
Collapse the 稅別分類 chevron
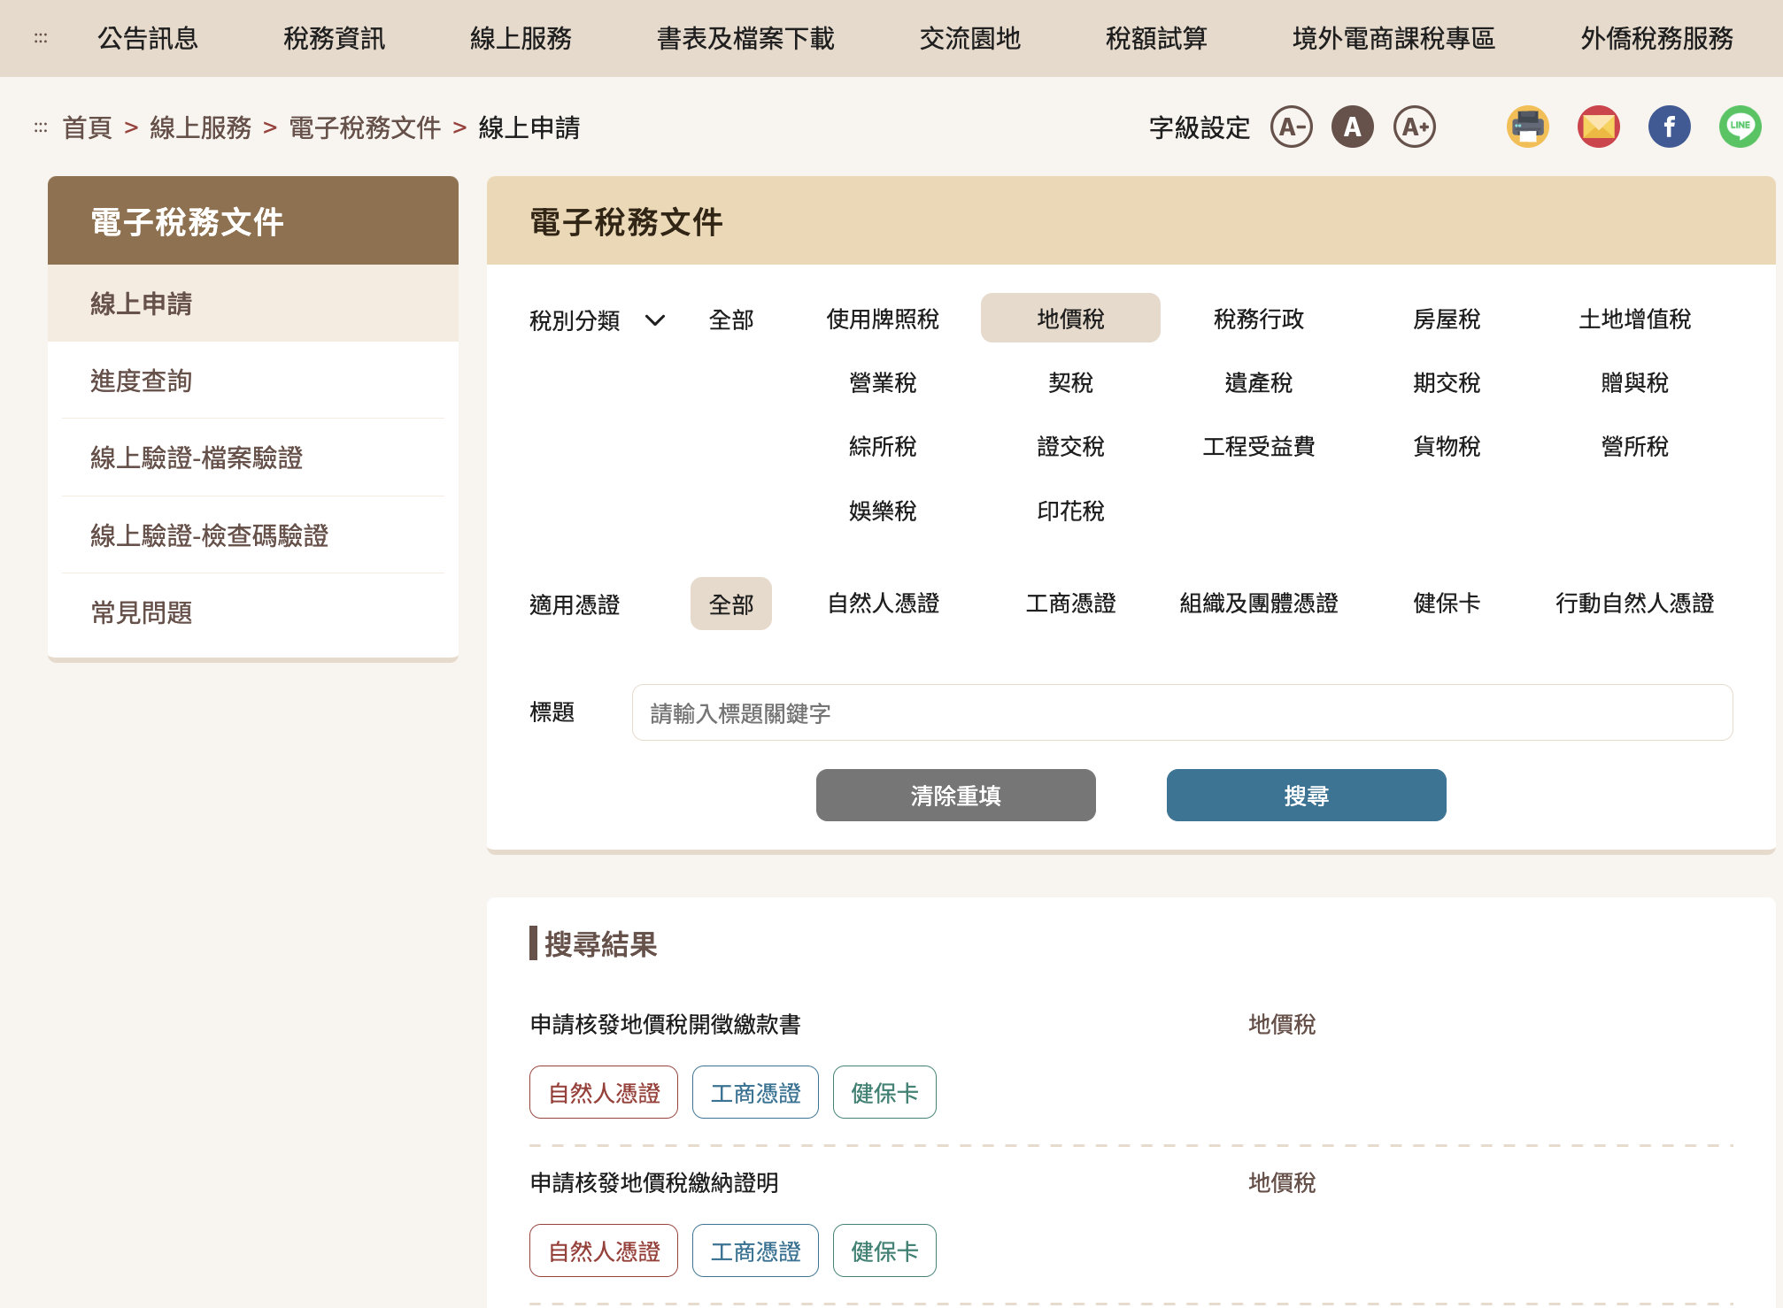(655, 319)
